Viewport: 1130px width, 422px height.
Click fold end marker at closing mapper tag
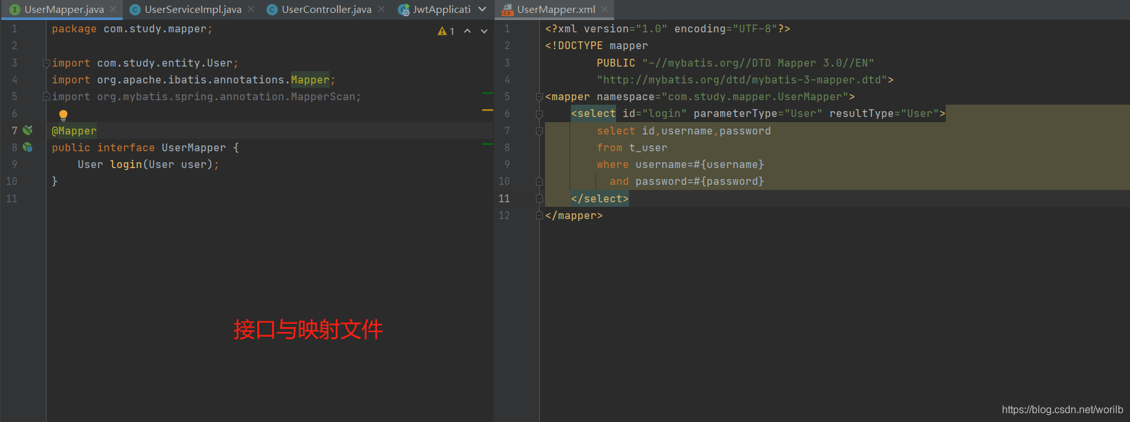pyautogui.click(x=539, y=215)
